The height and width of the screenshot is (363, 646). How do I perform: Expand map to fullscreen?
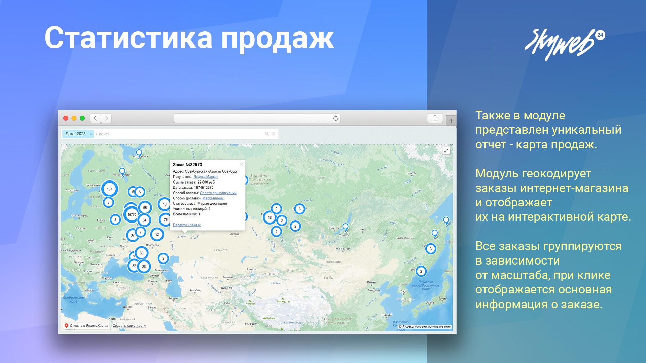446,151
